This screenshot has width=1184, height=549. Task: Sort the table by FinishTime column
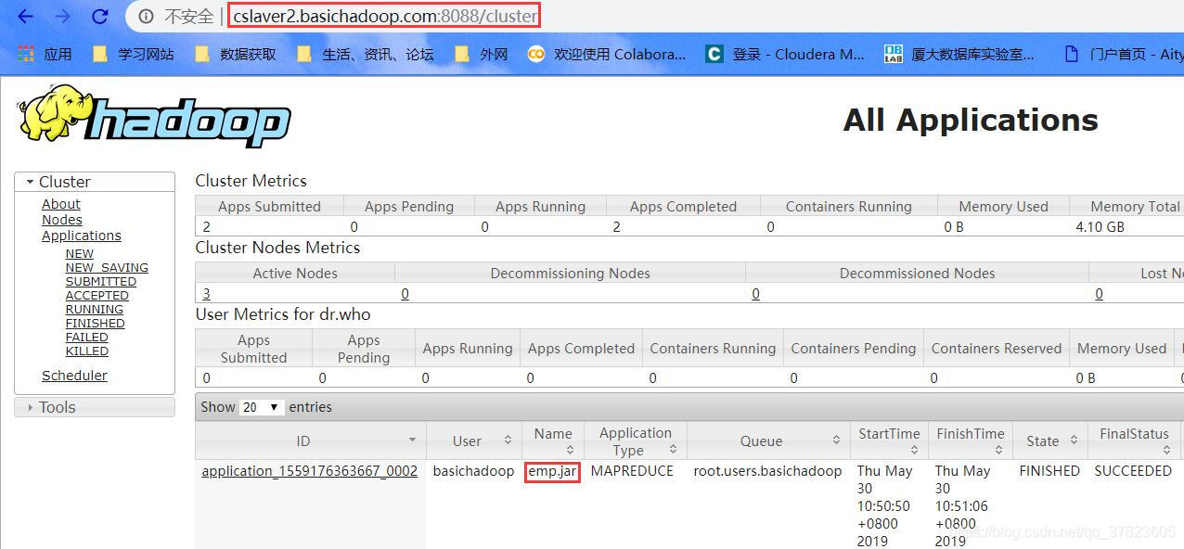pyautogui.click(x=970, y=440)
